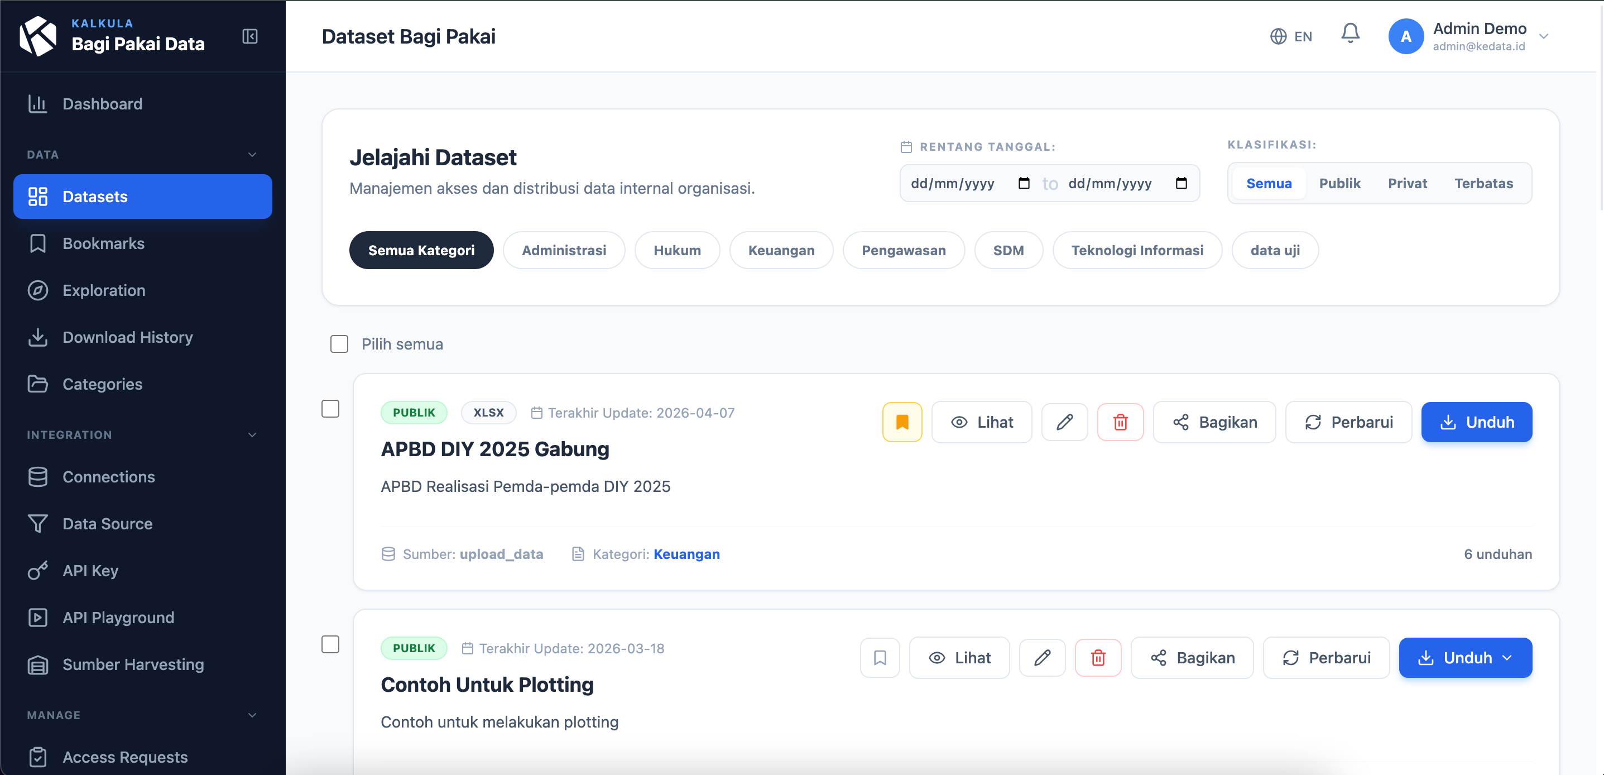Click the trash delete icon on Contoh Untuk Plotting

pyautogui.click(x=1098, y=657)
